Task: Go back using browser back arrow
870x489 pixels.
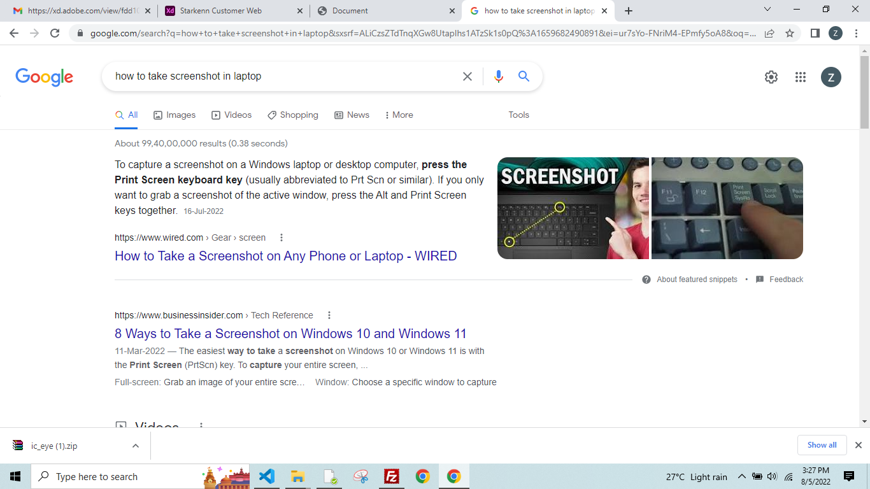Action: (x=14, y=33)
